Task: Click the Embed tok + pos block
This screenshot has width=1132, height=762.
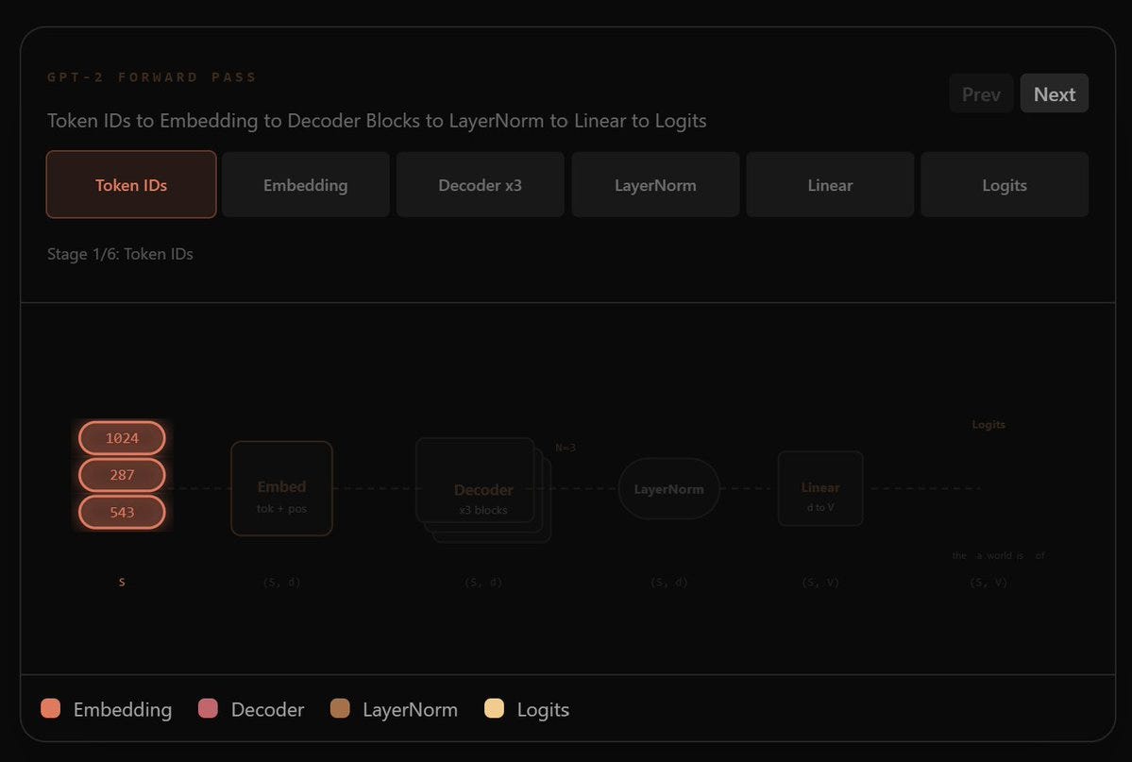Action: point(281,488)
